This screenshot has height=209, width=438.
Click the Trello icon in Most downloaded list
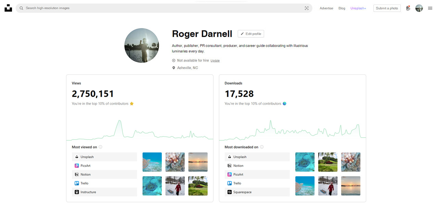[230, 183]
